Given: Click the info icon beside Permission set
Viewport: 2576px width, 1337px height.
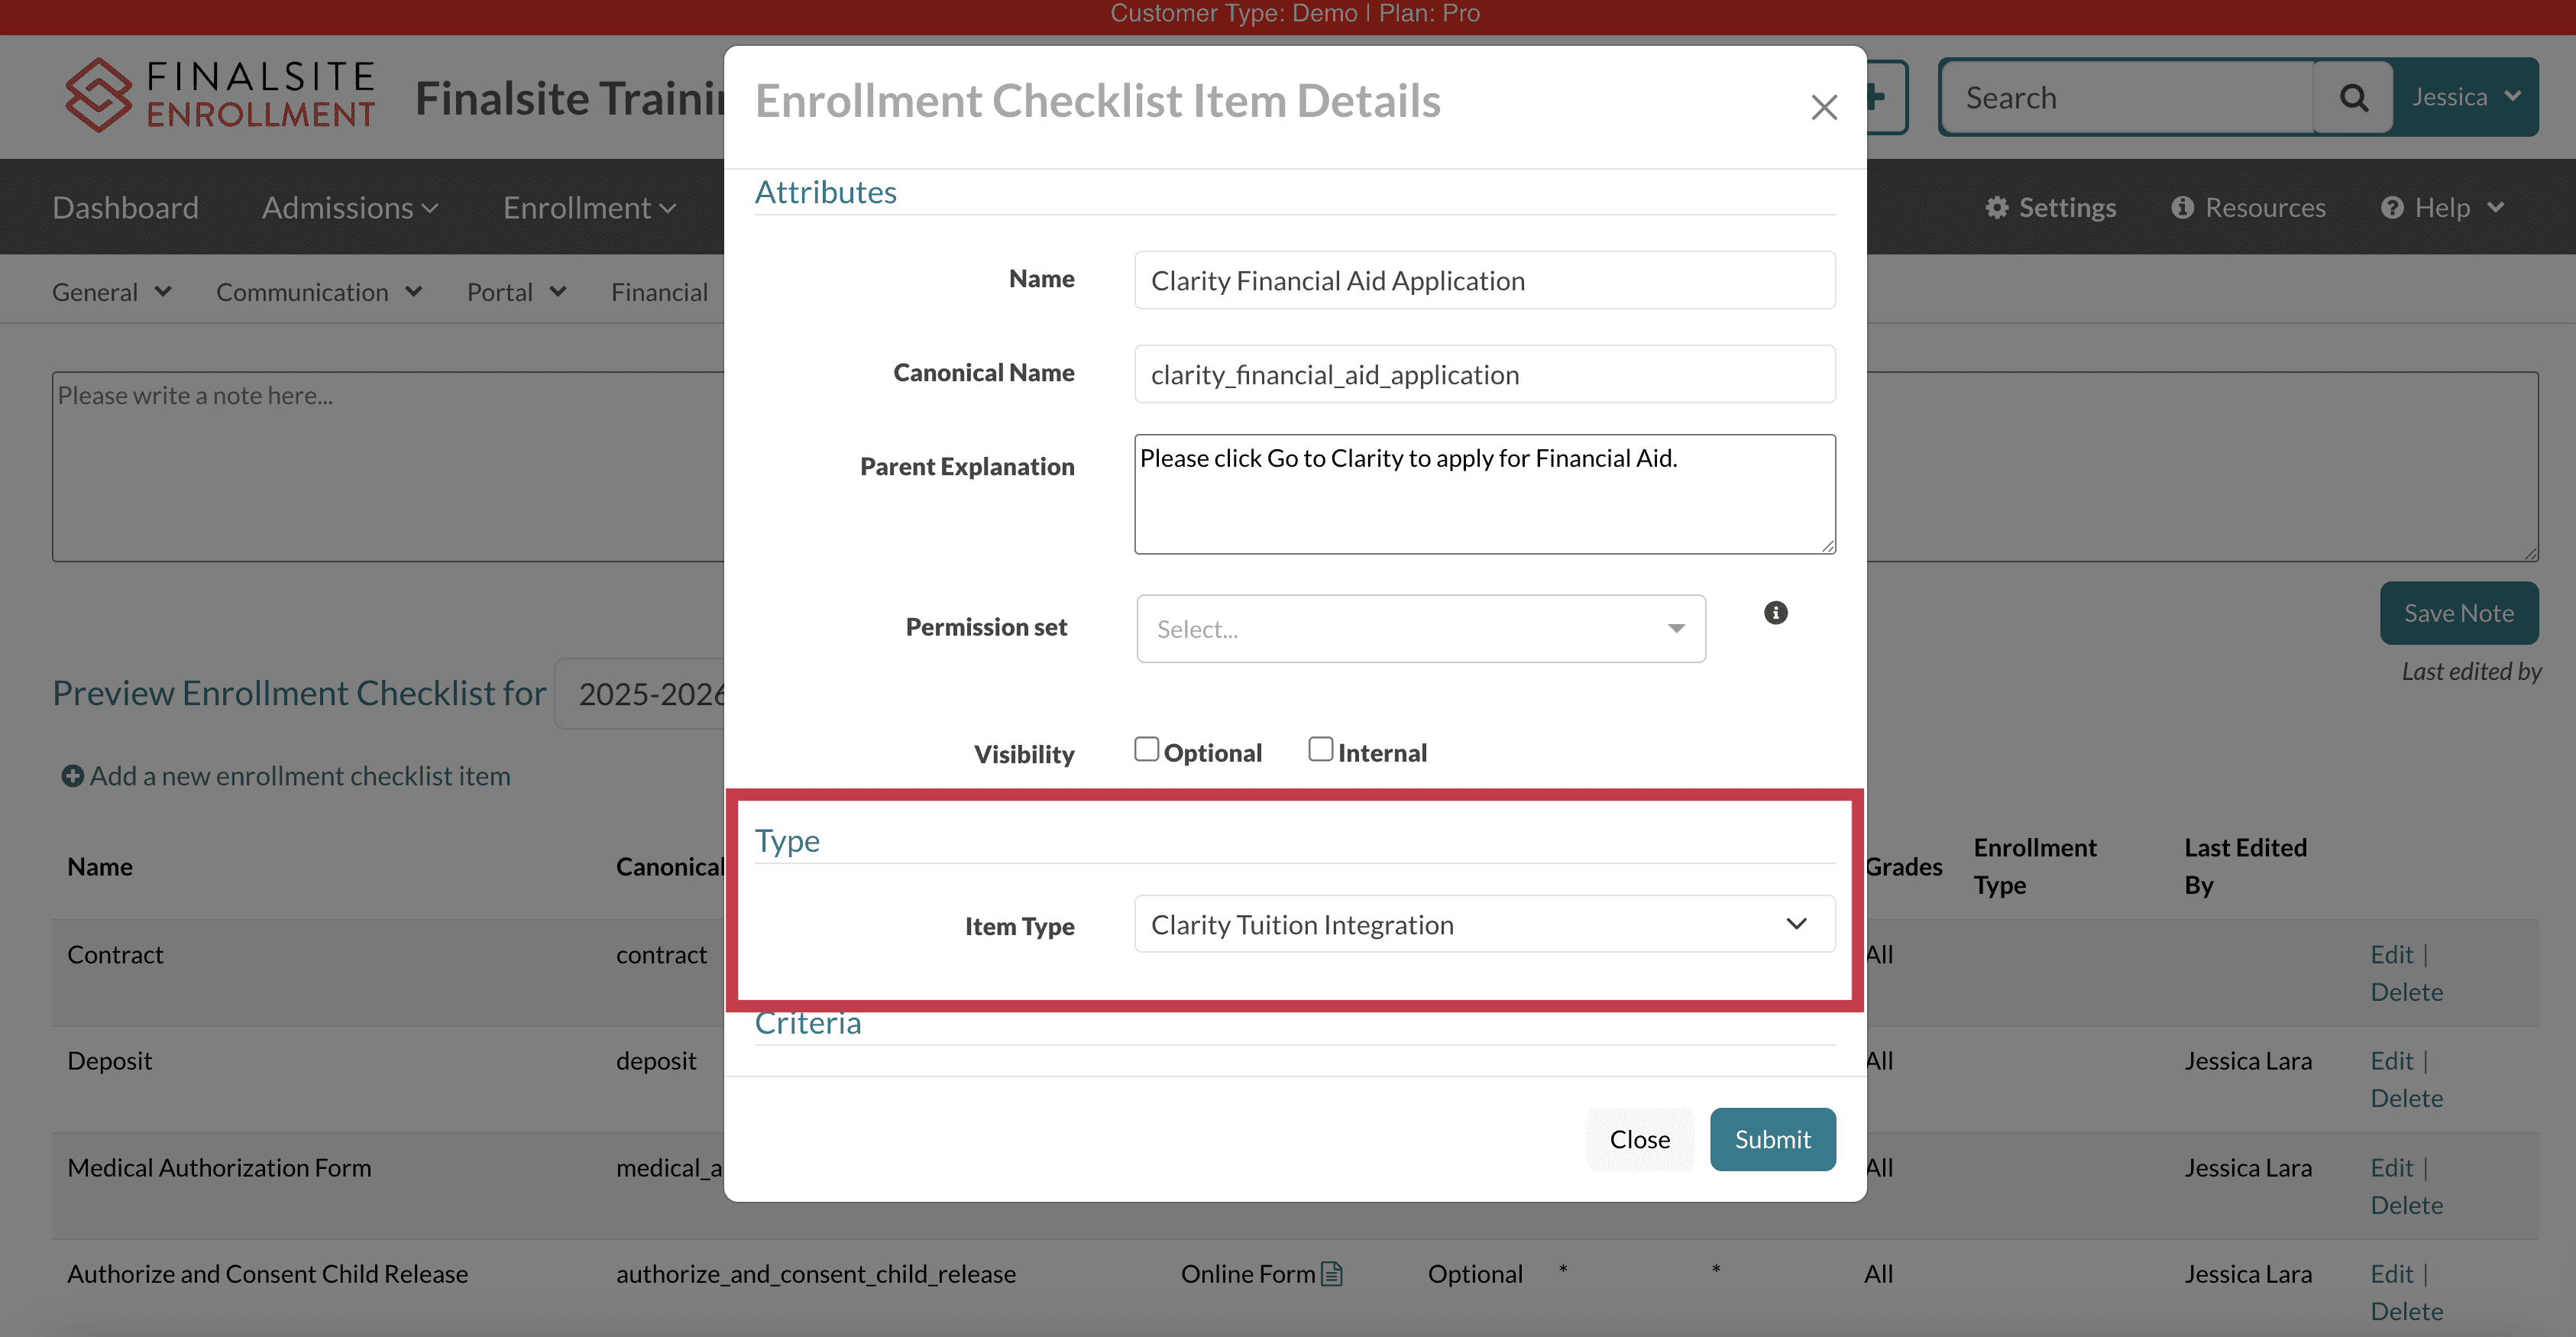Looking at the screenshot, I should point(1776,612).
